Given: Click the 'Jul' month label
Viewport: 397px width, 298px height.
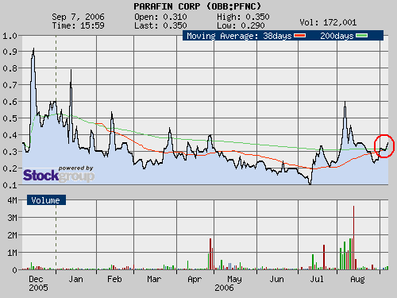Looking at the screenshot, I should coord(317,279).
